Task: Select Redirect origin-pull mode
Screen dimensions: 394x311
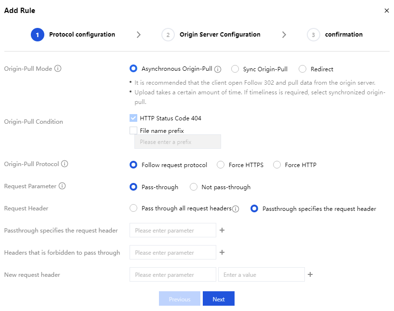Action: click(302, 69)
